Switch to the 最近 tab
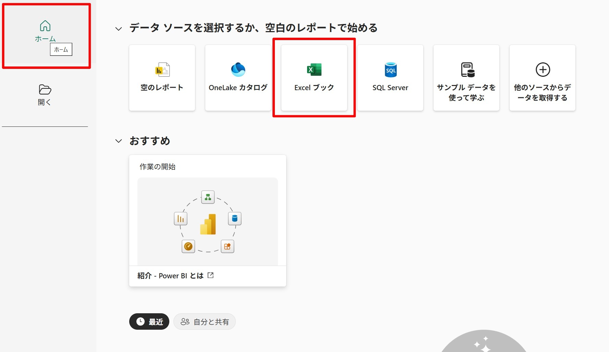 pos(149,321)
